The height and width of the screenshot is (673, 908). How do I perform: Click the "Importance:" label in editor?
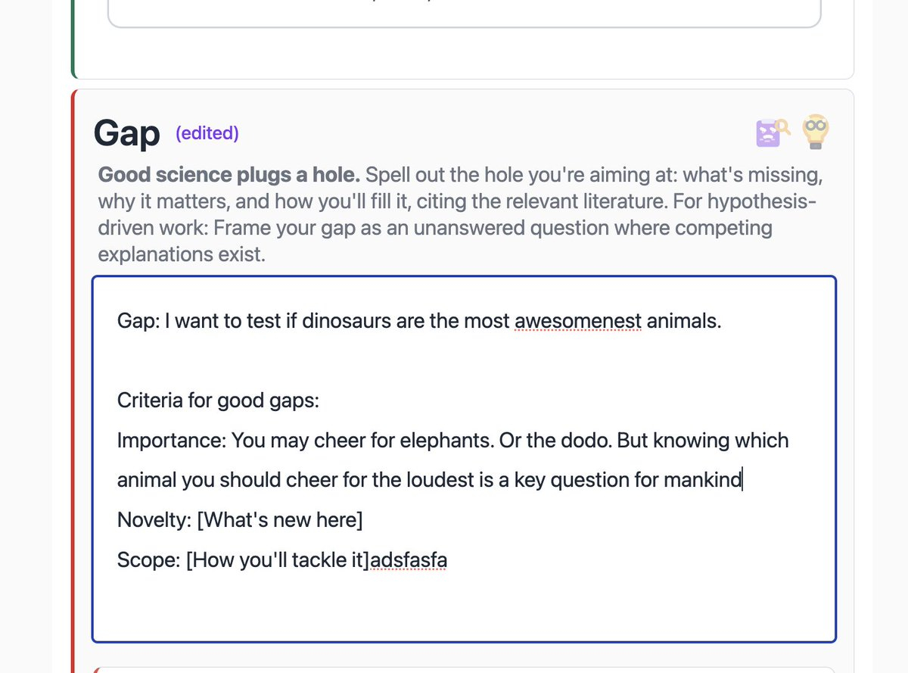(171, 441)
